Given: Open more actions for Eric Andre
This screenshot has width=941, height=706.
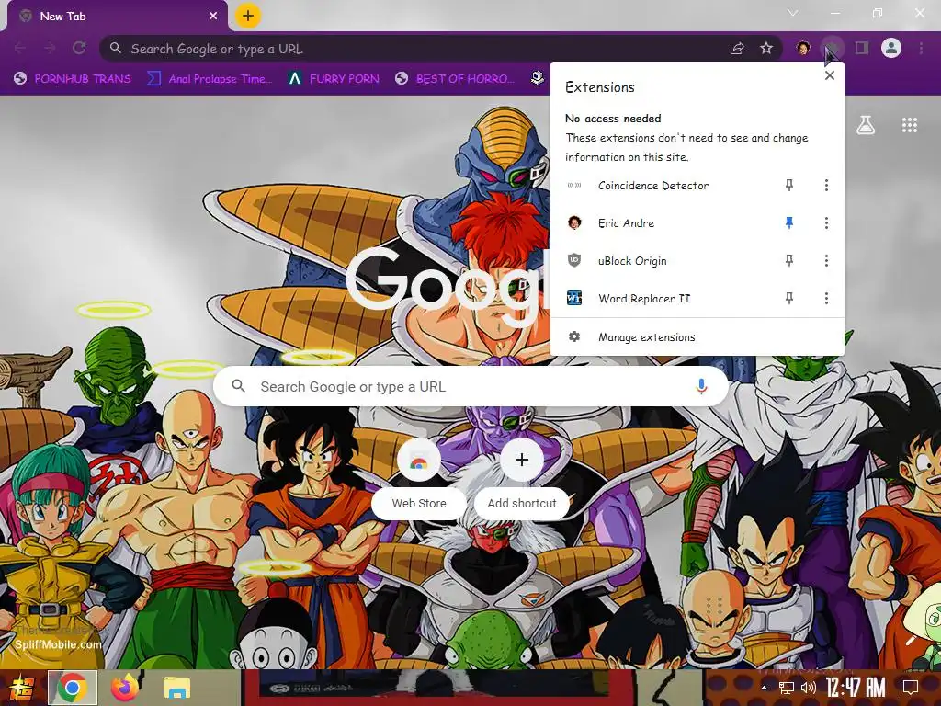Looking at the screenshot, I should (x=826, y=223).
